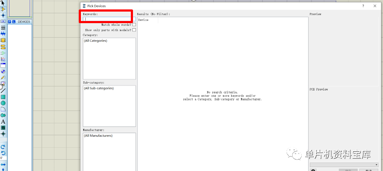Enable the Match whole words checkbox

(134, 24)
